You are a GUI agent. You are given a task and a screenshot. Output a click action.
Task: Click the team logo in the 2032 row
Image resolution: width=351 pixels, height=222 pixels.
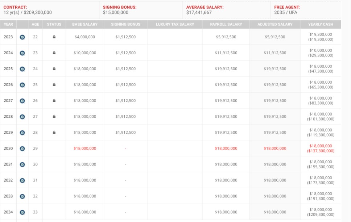(x=22, y=180)
